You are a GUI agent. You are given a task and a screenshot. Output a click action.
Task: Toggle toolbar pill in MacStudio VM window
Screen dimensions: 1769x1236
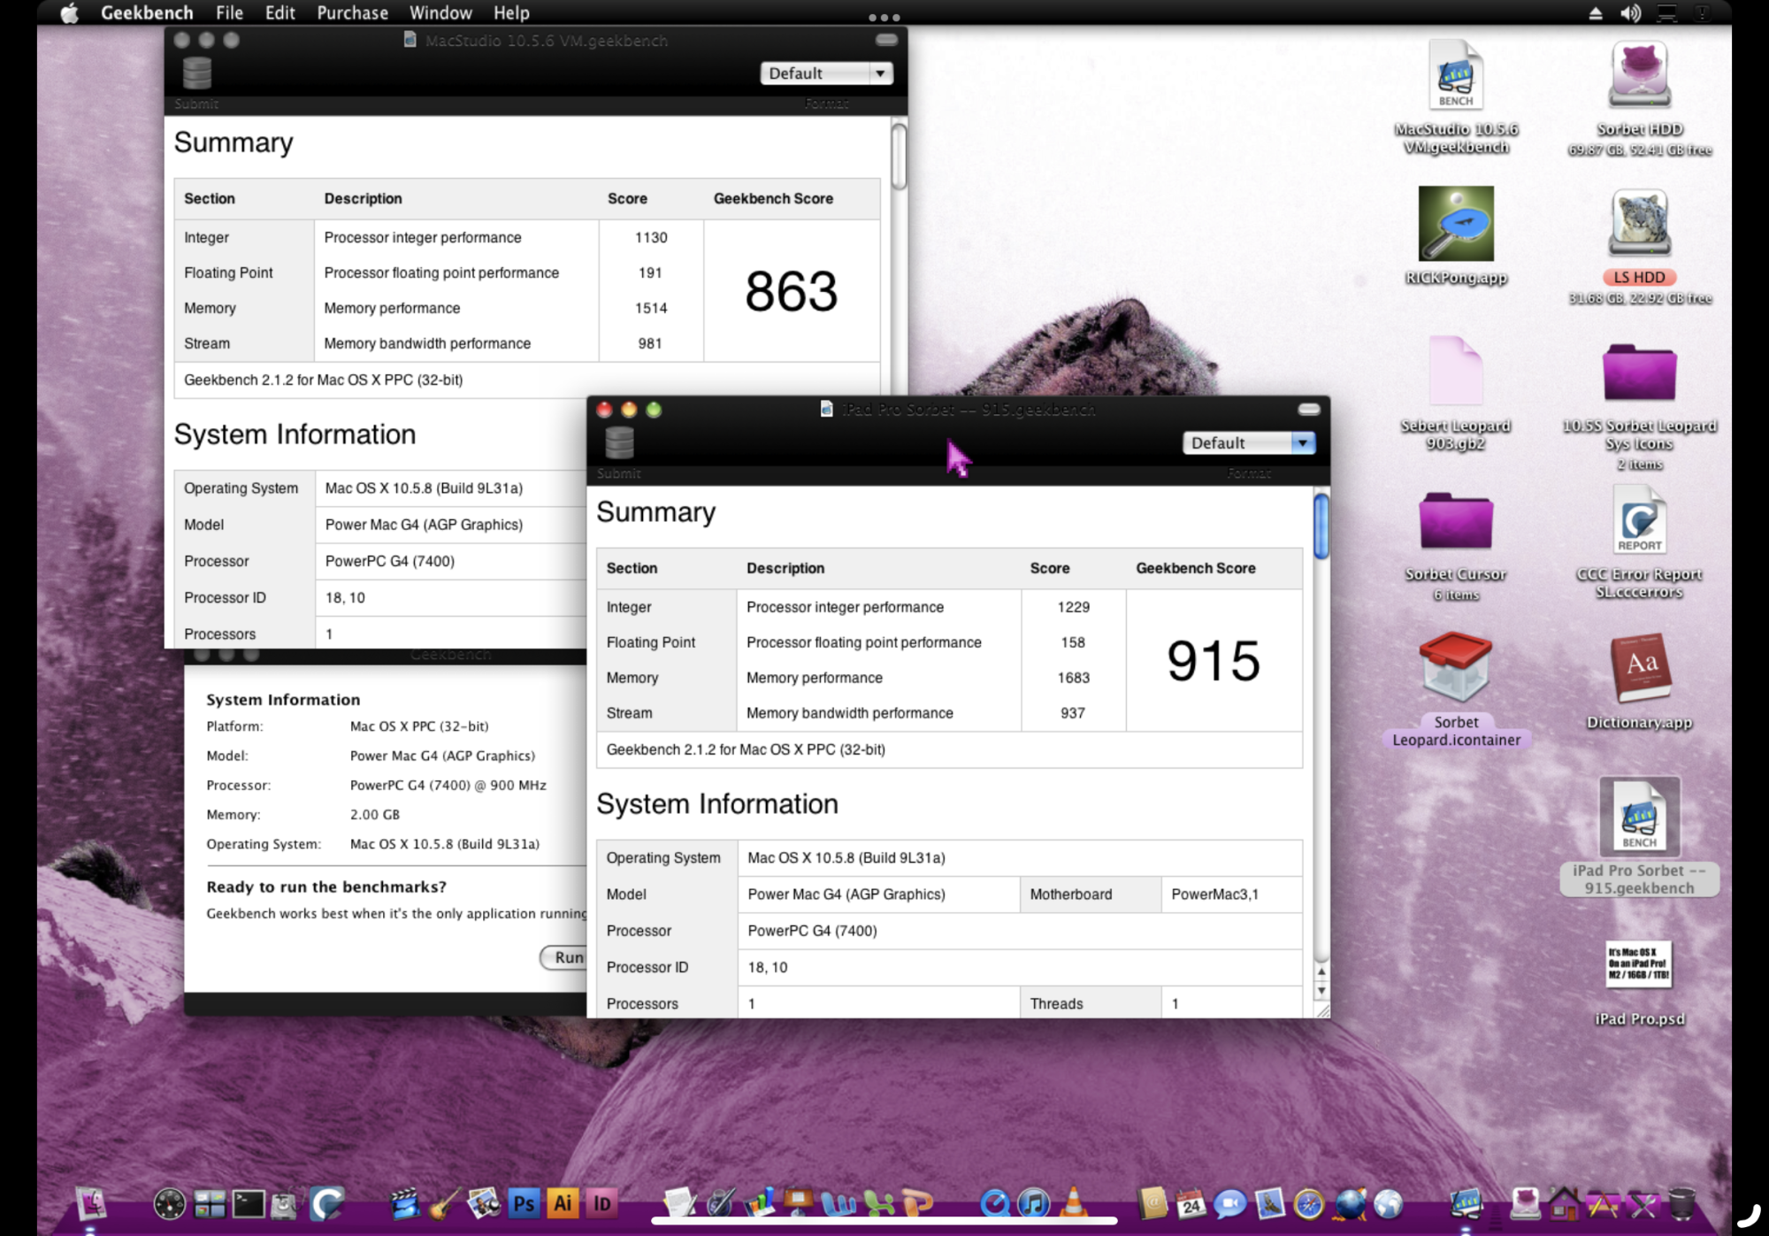click(x=886, y=40)
